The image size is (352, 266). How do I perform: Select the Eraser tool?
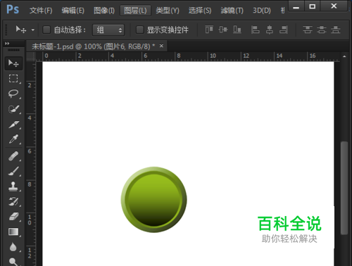[x=13, y=216]
